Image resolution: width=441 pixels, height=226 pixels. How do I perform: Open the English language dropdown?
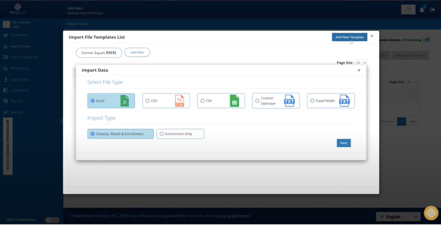398,217
